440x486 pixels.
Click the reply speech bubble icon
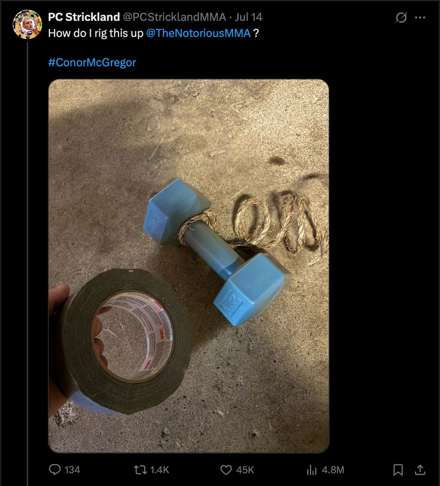tap(55, 470)
